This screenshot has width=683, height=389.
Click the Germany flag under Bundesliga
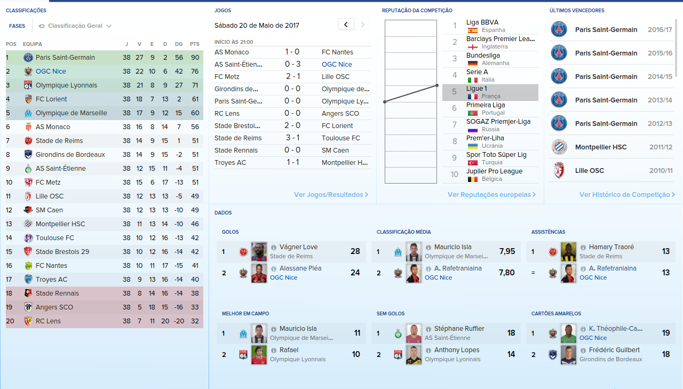tap(472, 63)
